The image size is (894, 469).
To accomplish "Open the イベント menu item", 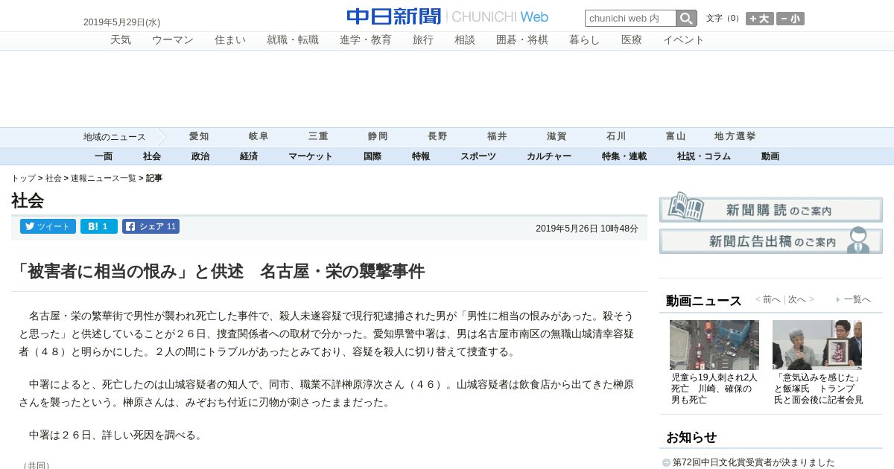I will [x=684, y=40].
